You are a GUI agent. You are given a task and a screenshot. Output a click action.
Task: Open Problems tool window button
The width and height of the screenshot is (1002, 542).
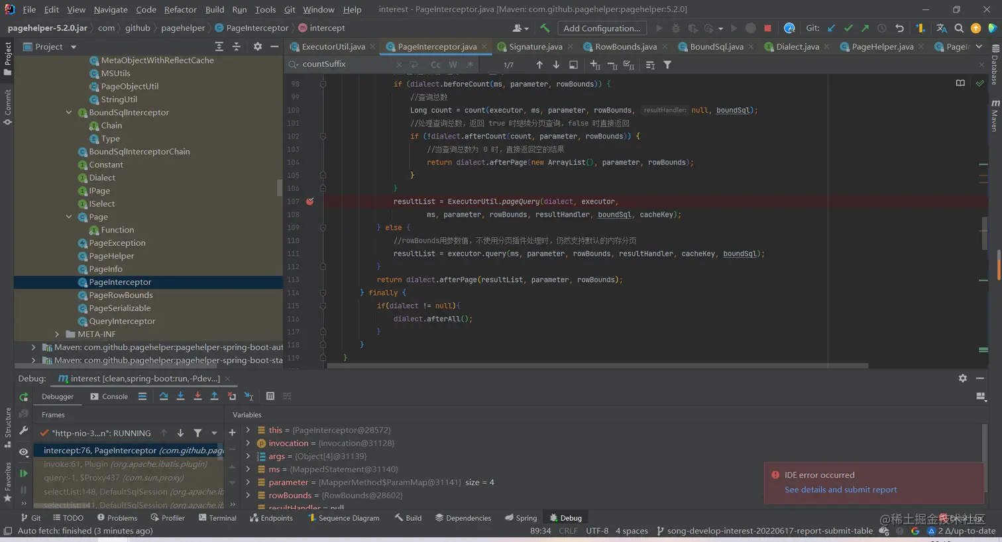click(117, 518)
